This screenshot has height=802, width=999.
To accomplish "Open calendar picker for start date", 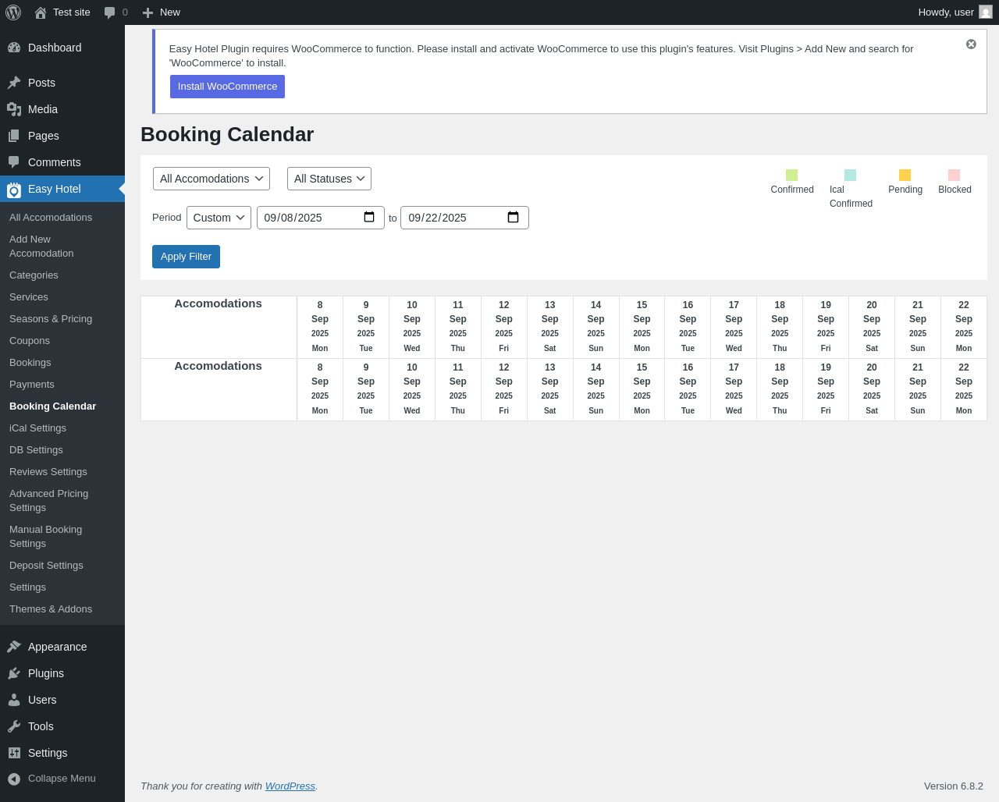I will point(369,218).
